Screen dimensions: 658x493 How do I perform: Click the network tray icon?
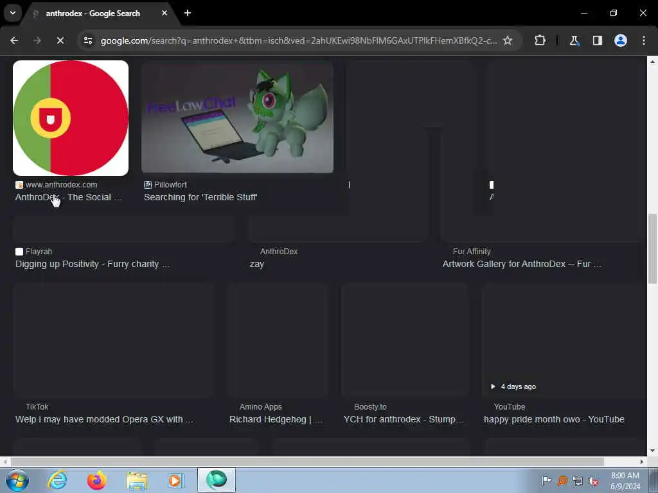coord(578,481)
